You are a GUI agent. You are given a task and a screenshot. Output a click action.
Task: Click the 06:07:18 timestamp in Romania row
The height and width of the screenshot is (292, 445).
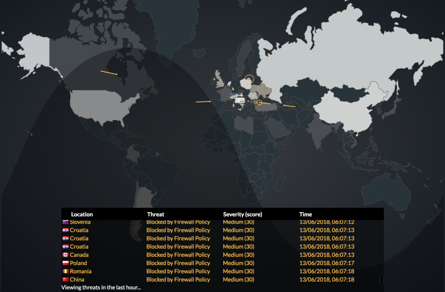coord(327,271)
